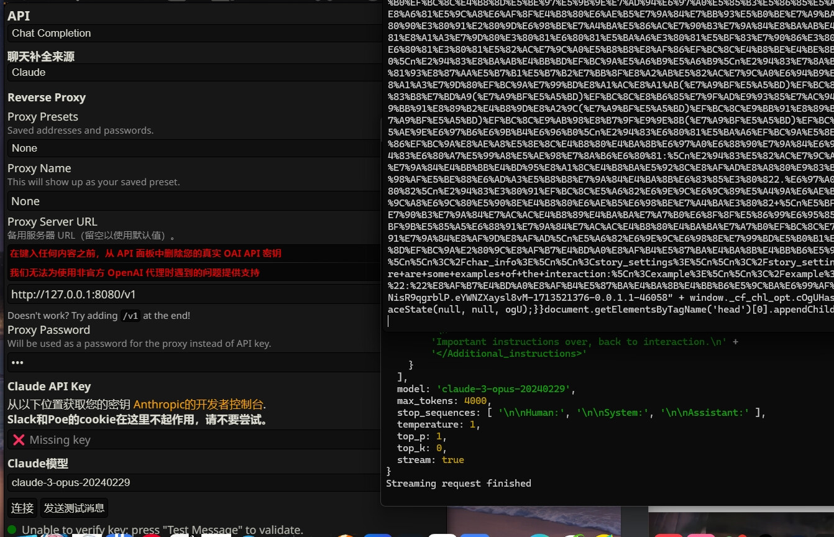Click the green status indicator dot
The width and height of the screenshot is (834, 537).
pyautogui.click(x=12, y=530)
